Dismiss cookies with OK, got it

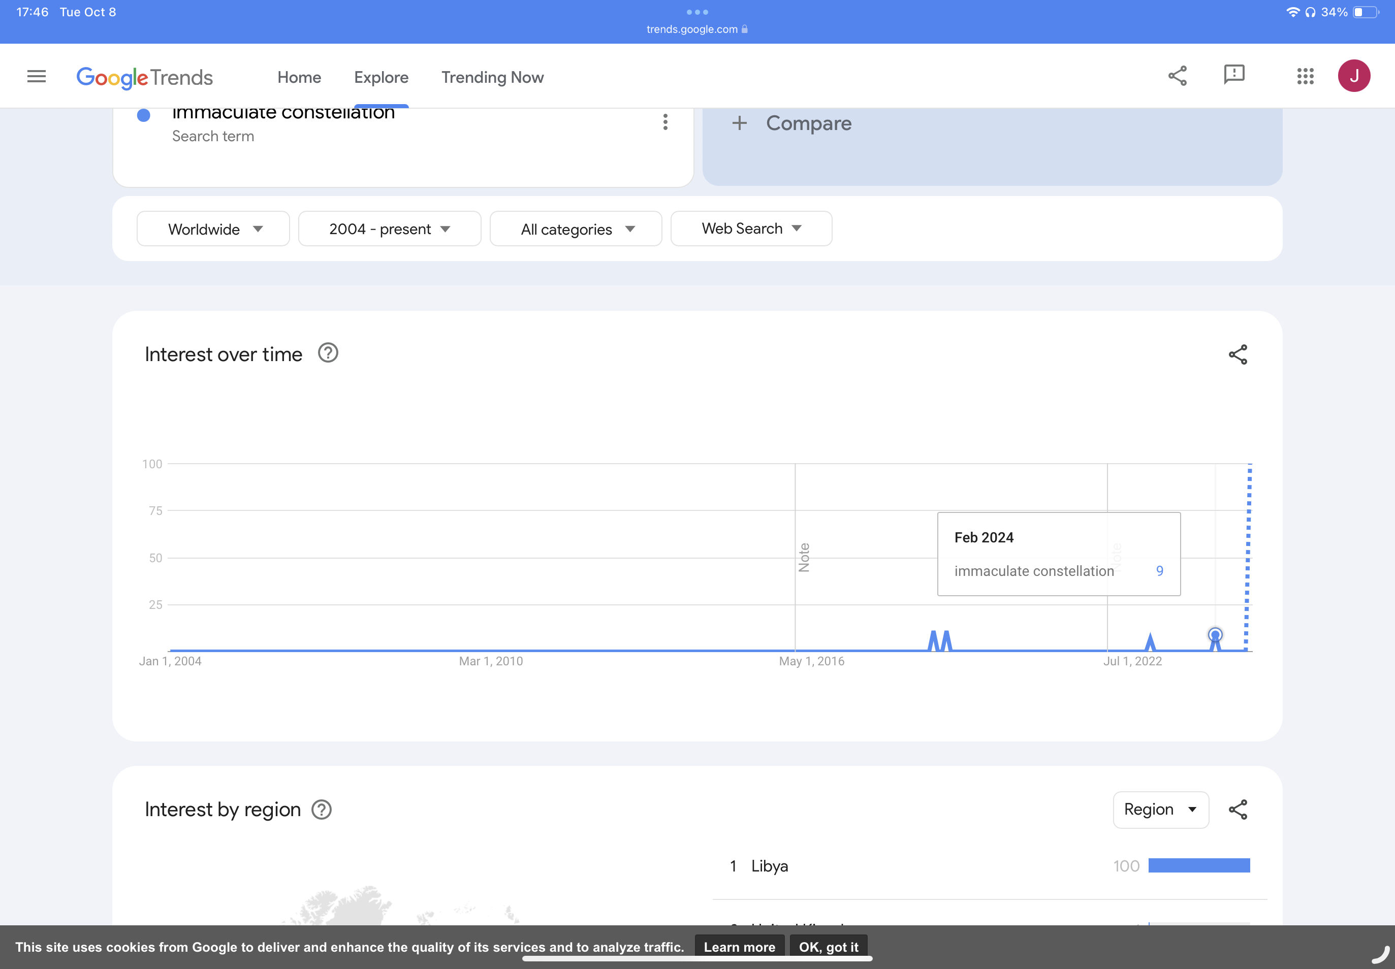click(x=829, y=946)
